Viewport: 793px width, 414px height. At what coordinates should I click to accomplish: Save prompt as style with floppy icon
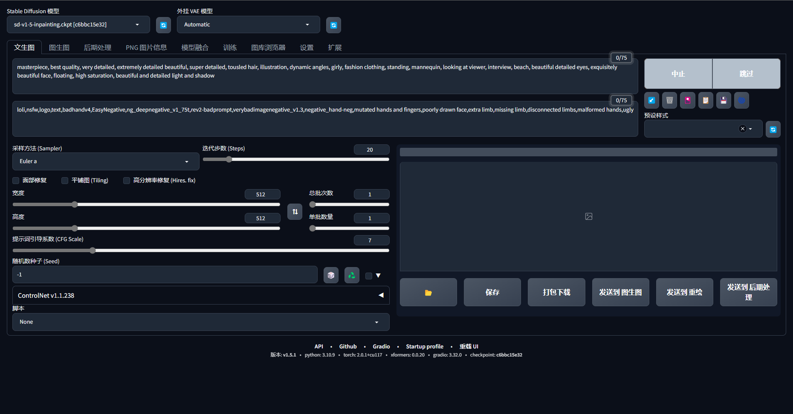[724, 101]
